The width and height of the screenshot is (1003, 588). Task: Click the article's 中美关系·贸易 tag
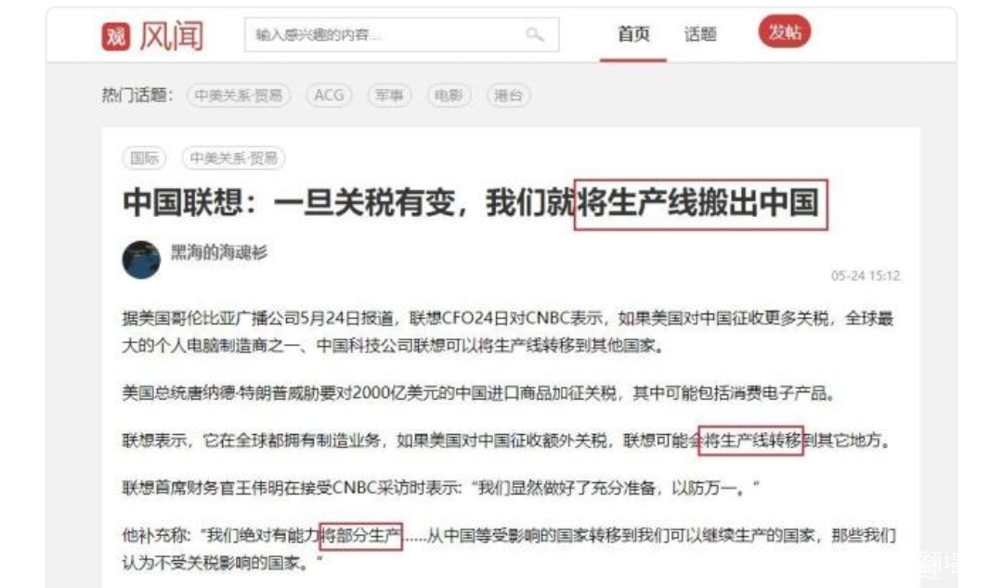(233, 158)
